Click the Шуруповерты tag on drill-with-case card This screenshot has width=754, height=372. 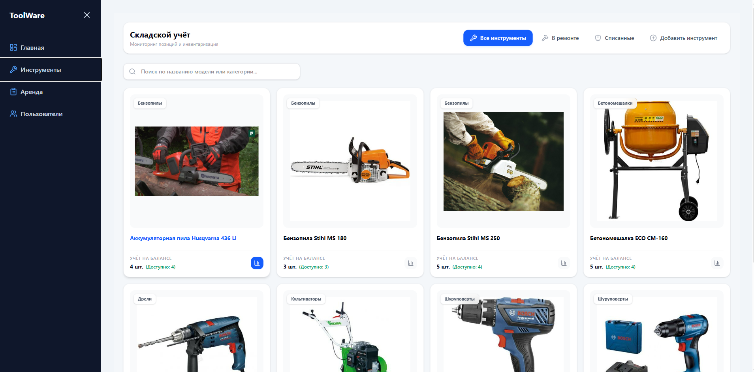(613, 299)
